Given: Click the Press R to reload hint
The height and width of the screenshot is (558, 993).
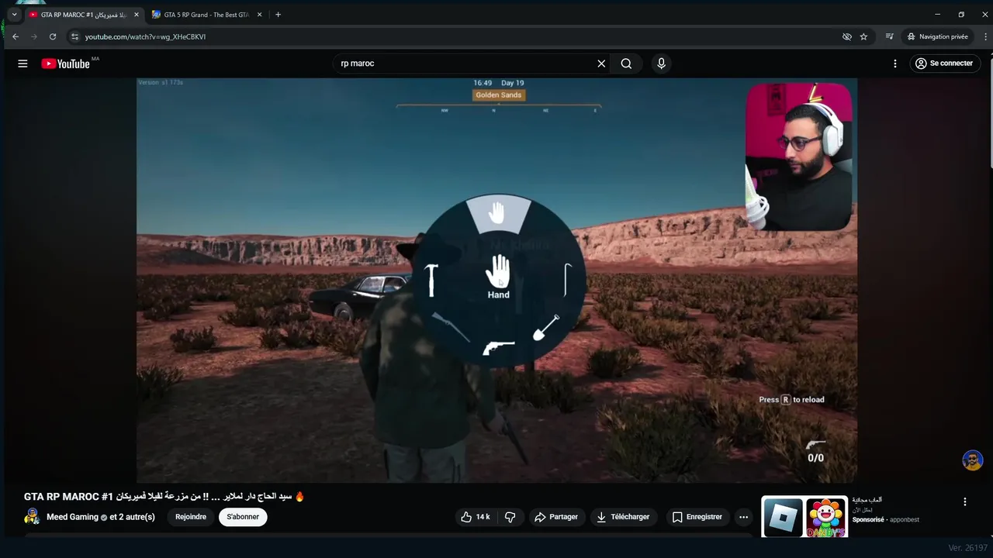Looking at the screenshot, I should [x=791, y=400].
